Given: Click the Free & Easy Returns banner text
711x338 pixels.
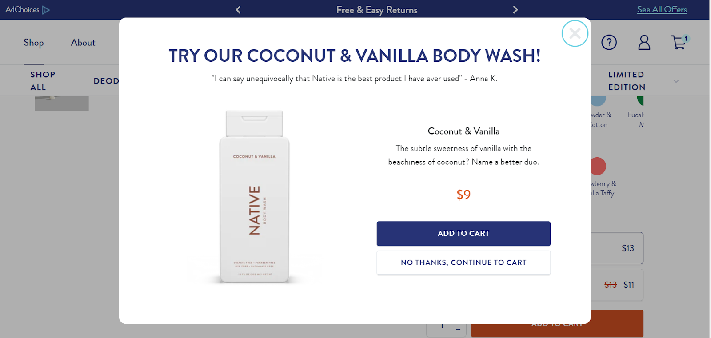Looking at the screenshot, I should pos(377,10).
